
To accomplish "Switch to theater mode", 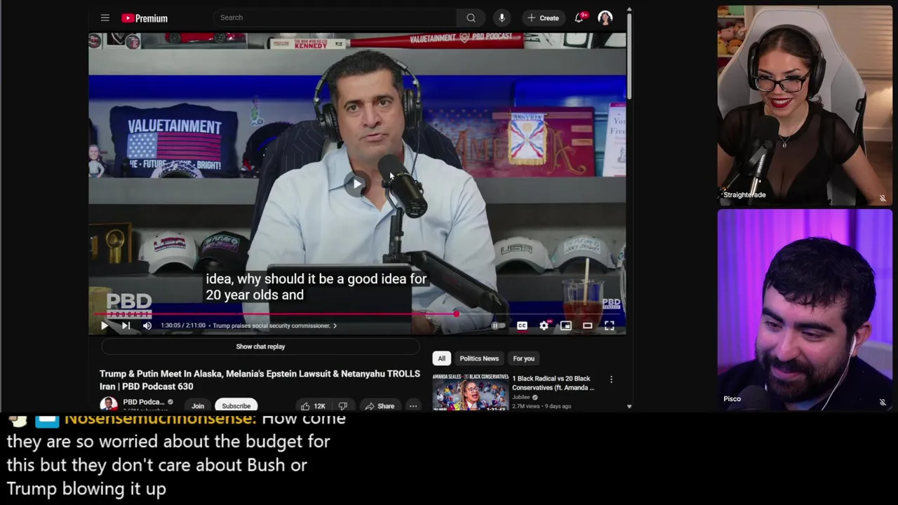I will click(x=587, y=325).
